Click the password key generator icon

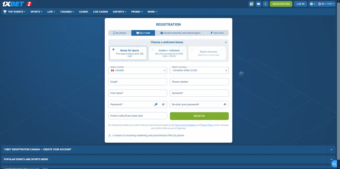(x=156, y=104)
